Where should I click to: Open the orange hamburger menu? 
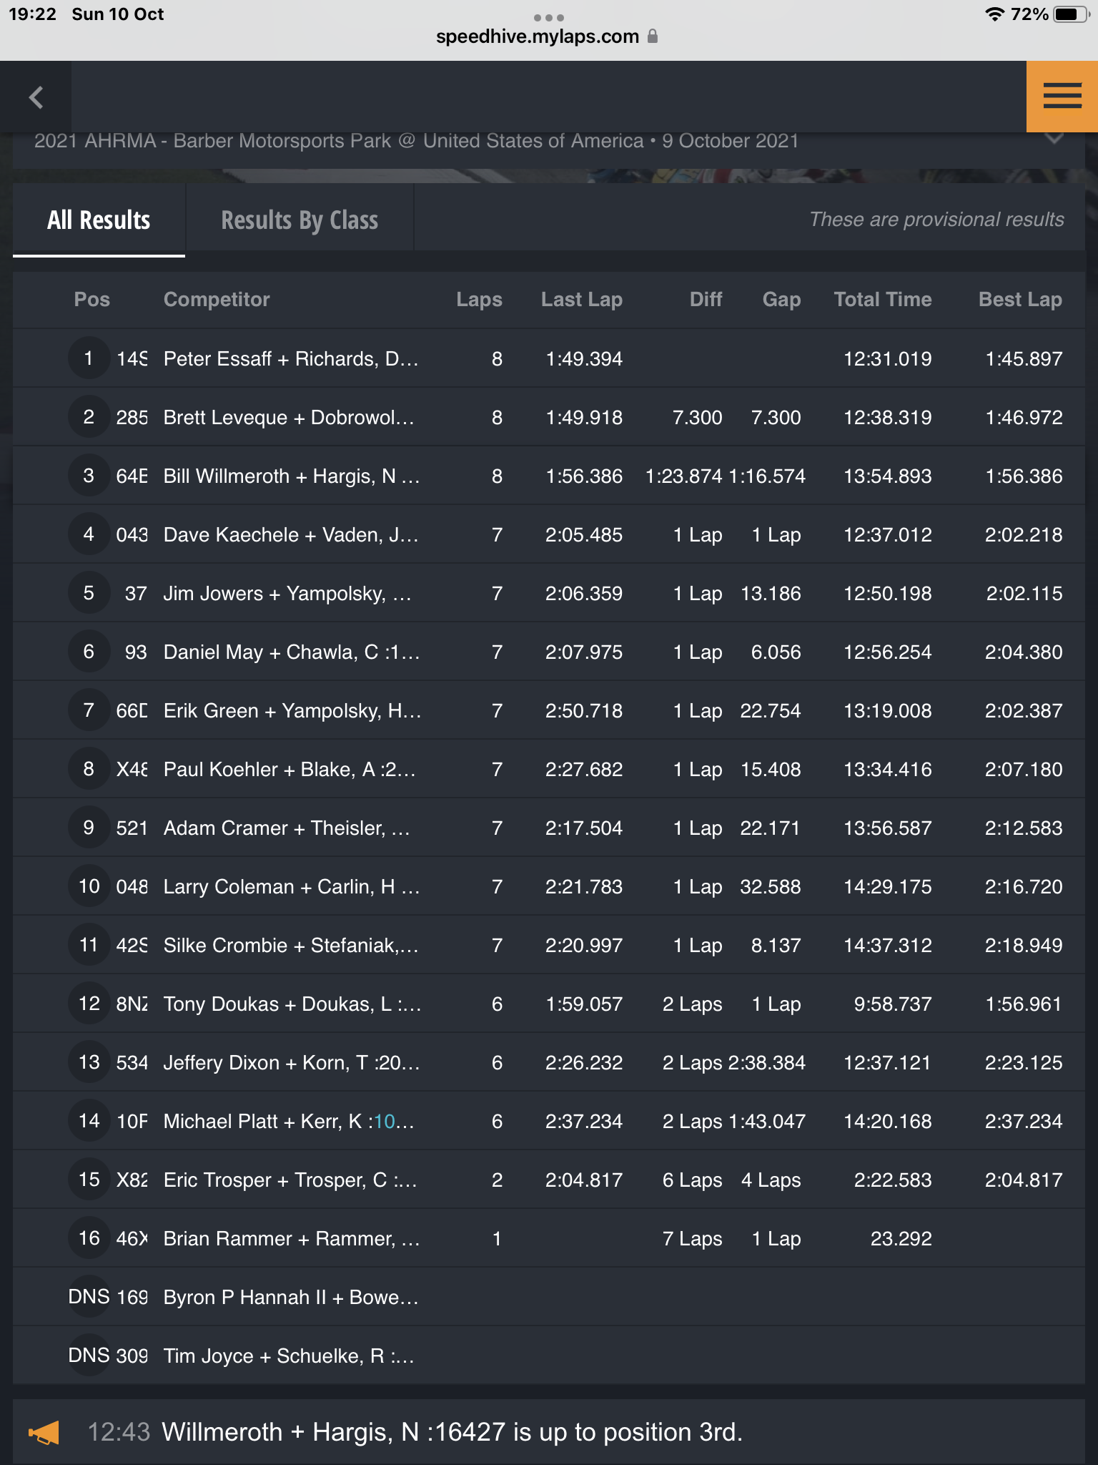(x=1062, y=96)
